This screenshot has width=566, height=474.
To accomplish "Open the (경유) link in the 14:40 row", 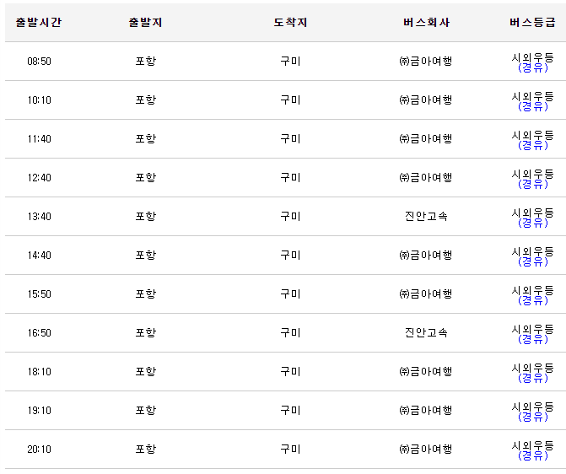I will (x=533, y=261).
